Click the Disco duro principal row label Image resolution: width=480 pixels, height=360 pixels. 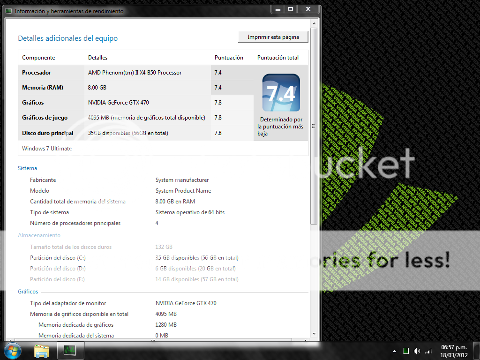pyautogui.click(x=47, y=133)
